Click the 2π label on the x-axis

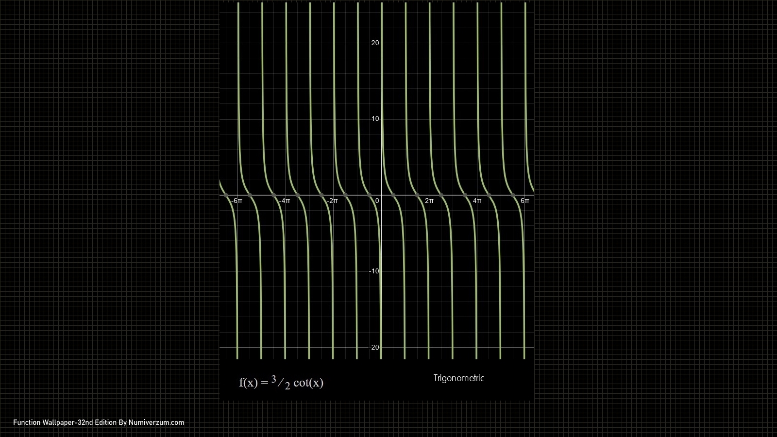click(x=429, y=201)
